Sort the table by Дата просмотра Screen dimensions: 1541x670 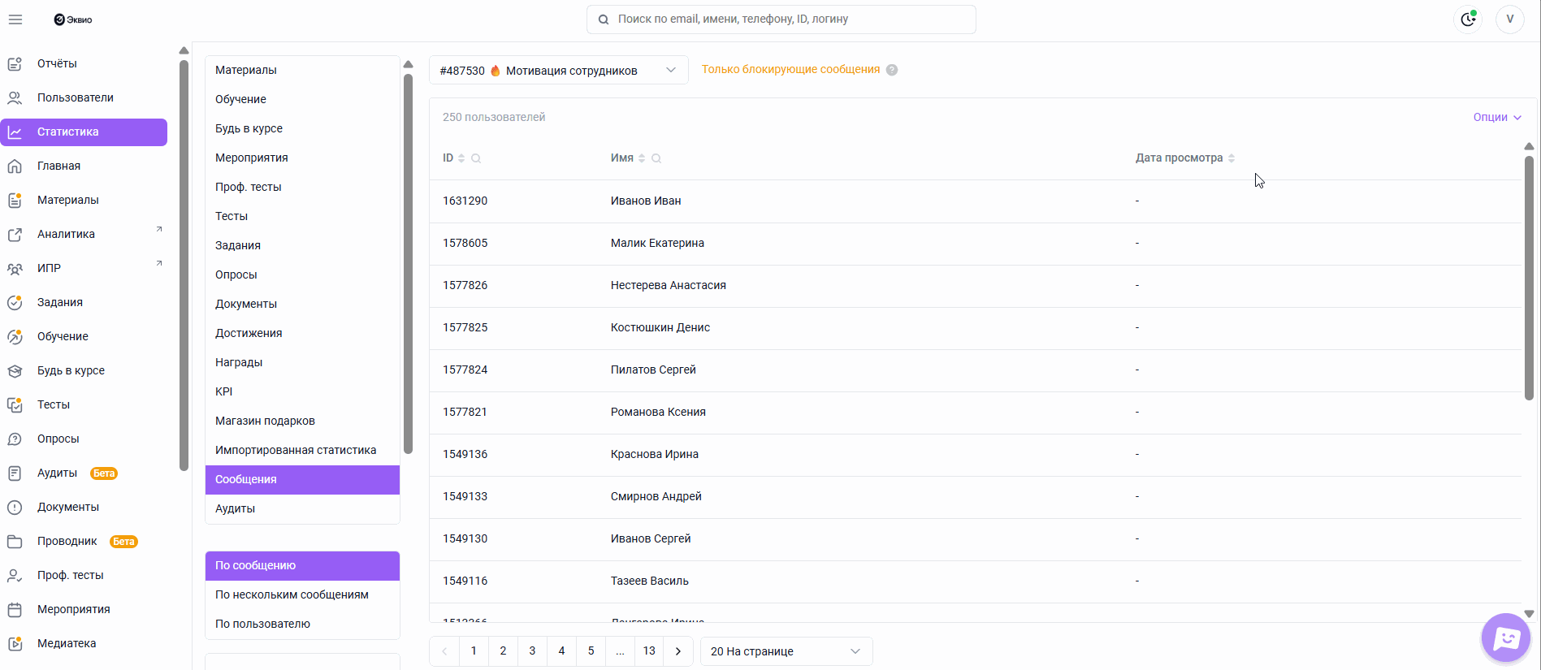1232,158
